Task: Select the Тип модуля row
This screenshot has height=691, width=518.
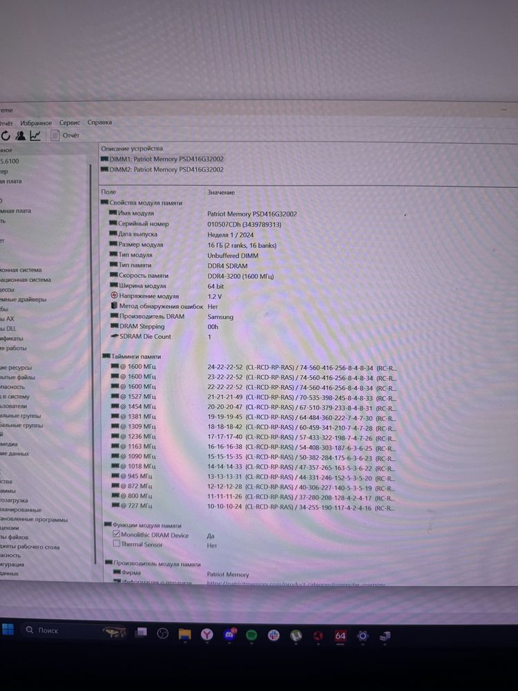Action: pyautogui.click(x=184, y=255)
